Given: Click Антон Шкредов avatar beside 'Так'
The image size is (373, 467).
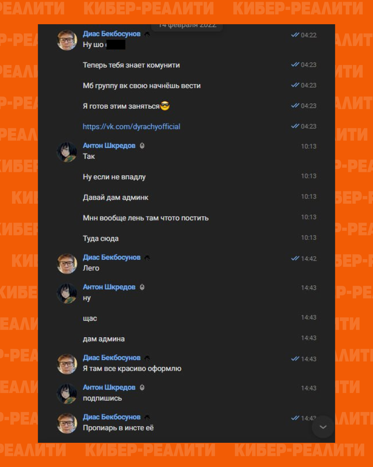Looking at the screenshot, I should (x=67, y=152).
